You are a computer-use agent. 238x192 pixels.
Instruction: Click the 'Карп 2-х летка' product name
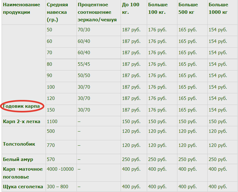coord(22,122)
